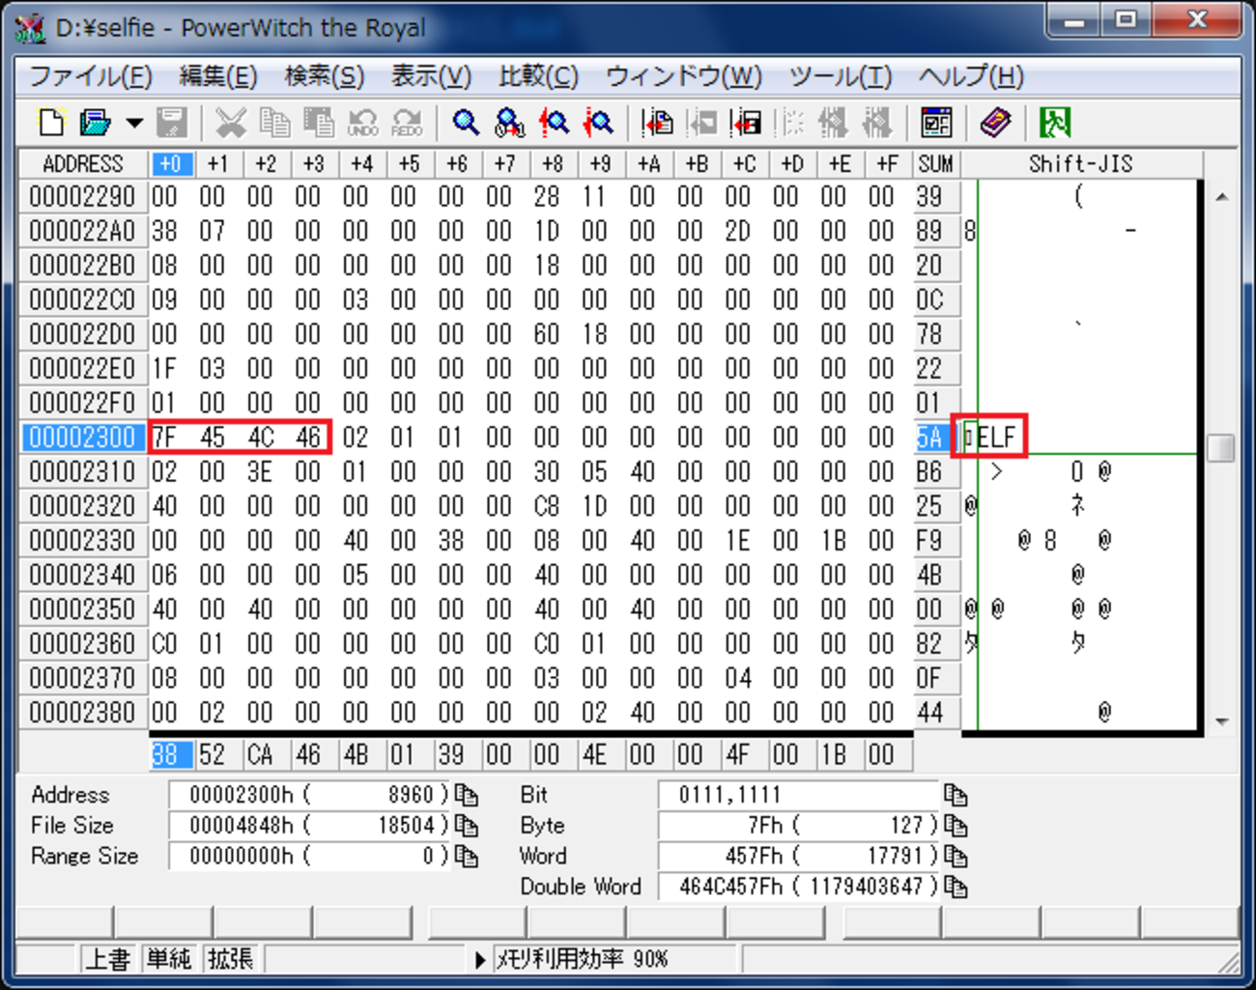Click the メモリ利用効率 90% status text
Image resolution: width=1256 pixels, height=990 pixels.
[x=583, y=959]
